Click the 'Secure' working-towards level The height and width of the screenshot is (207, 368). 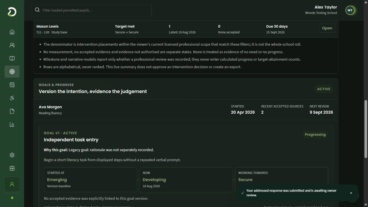point(245,180)
